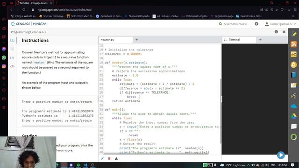Add a new terminal tab with plus
The image size is (299, 168).
tap(260, 39)
